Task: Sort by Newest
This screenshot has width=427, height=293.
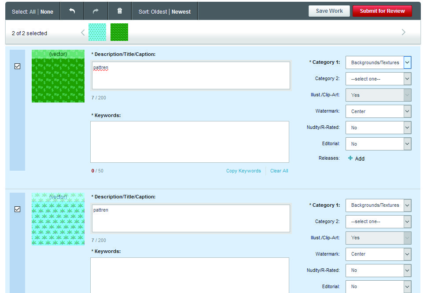Action: click(181, 12)
